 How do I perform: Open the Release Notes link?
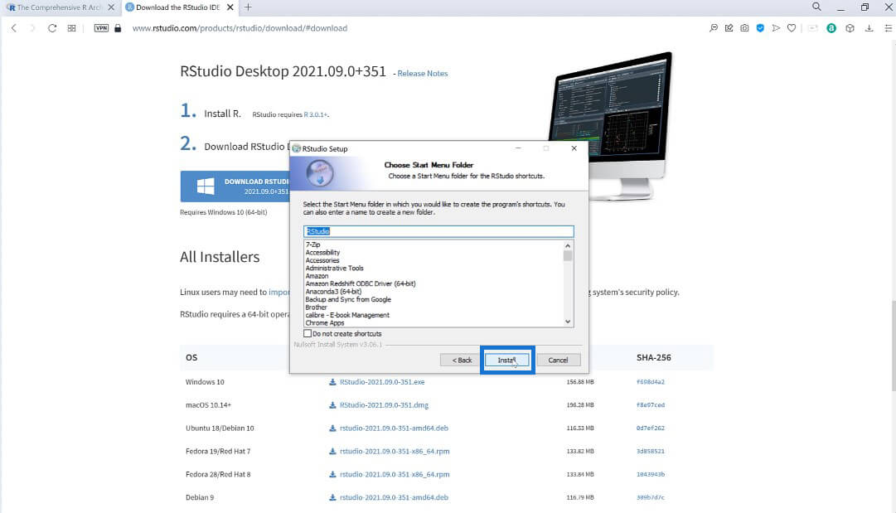(x=422, y=73)
